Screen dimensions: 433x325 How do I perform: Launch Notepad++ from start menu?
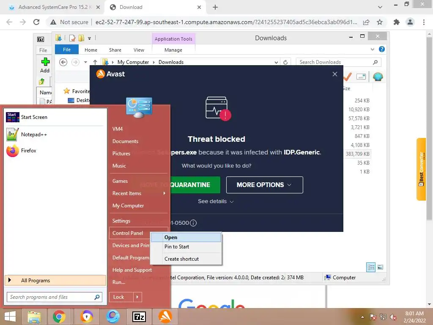point(27,135)
